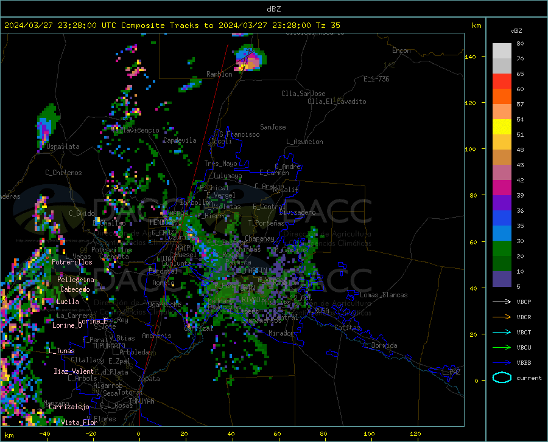This screenshot has height=442, width=548.
Task: Click the 'L_PAZ' label
Action: [451, 372]
